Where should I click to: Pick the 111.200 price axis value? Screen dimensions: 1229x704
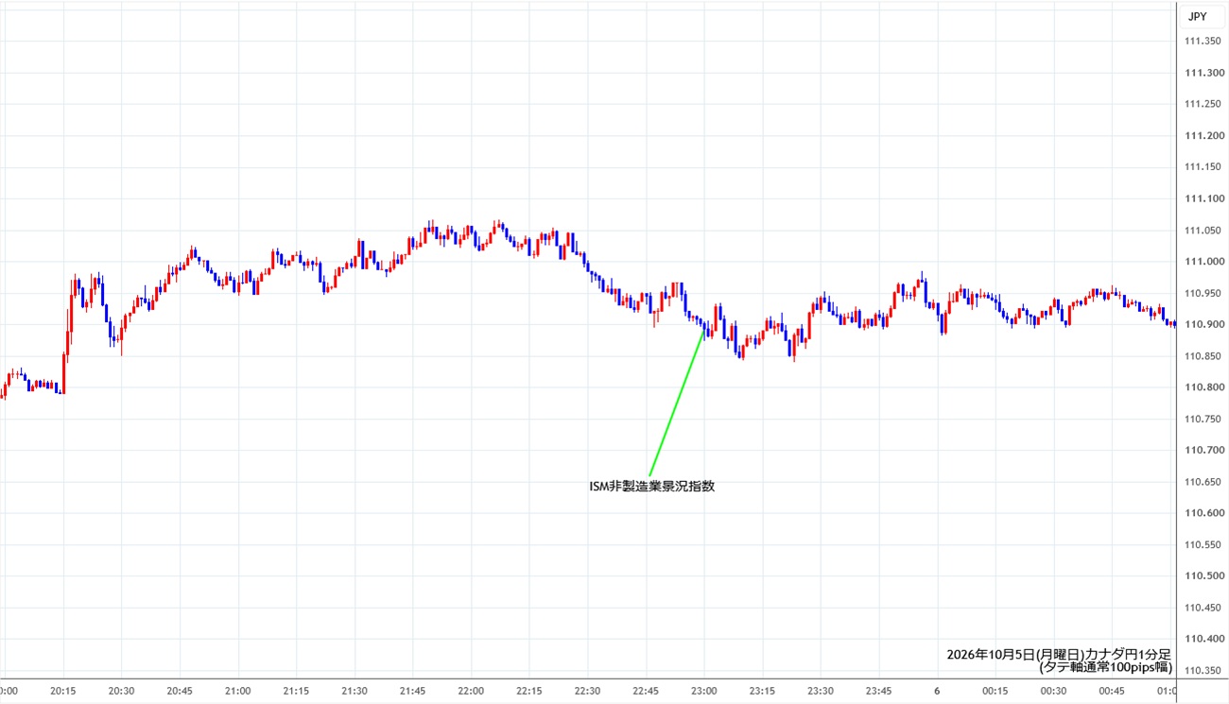[x=1203, y=136]
